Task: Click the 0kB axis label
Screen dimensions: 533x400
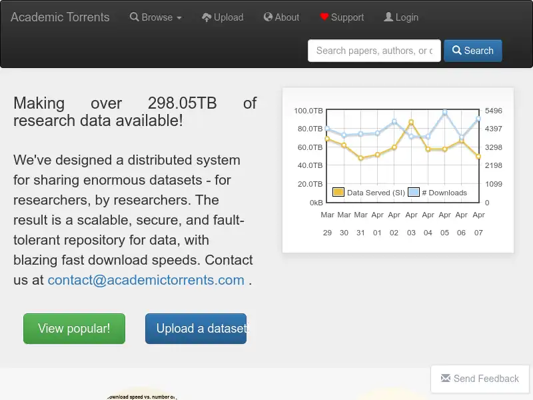Action: pyautogui.click(x=316, y=203)
